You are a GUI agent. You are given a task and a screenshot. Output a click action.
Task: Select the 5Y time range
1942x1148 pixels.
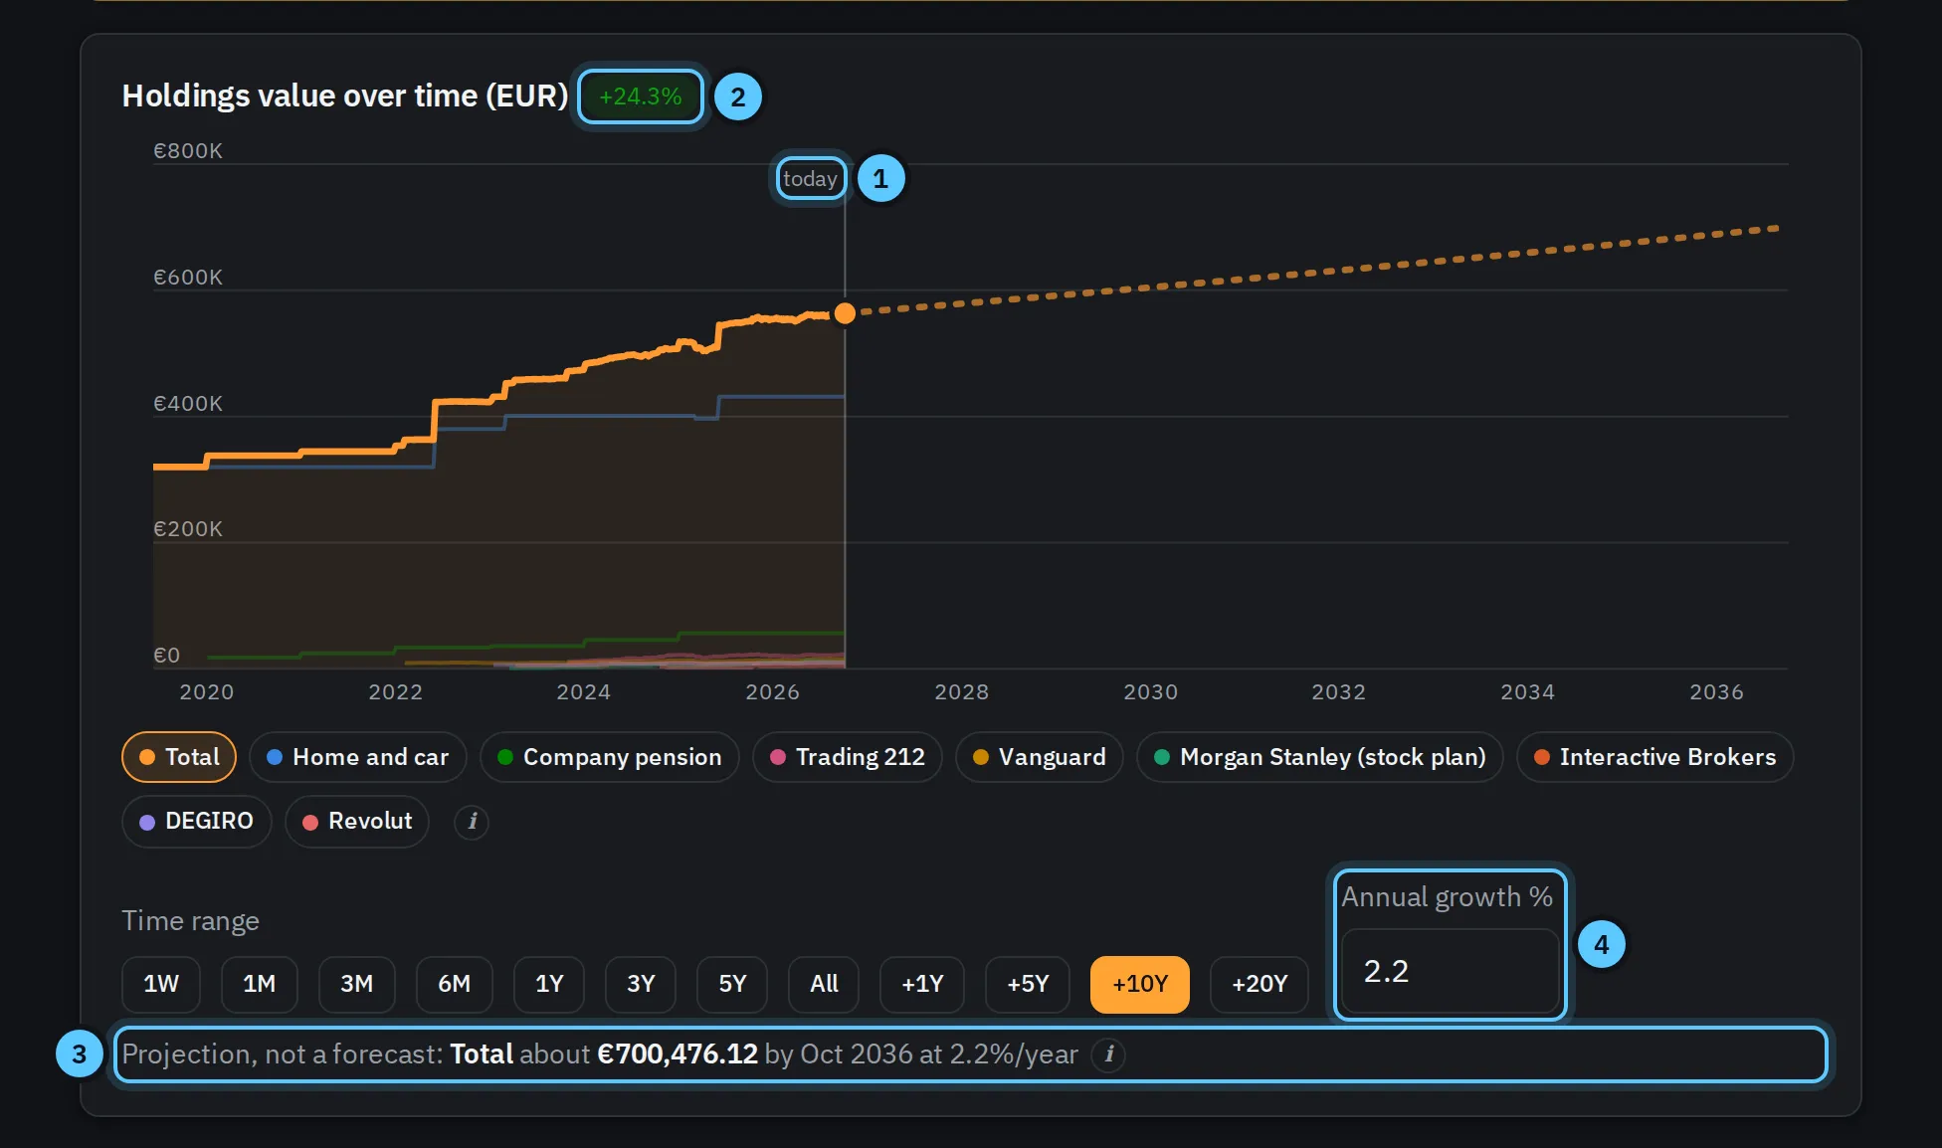click(732, 985)
